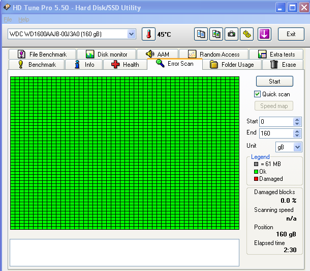Click the camera save screenshot icon
The image size is (310, 271).
point(231,34)
